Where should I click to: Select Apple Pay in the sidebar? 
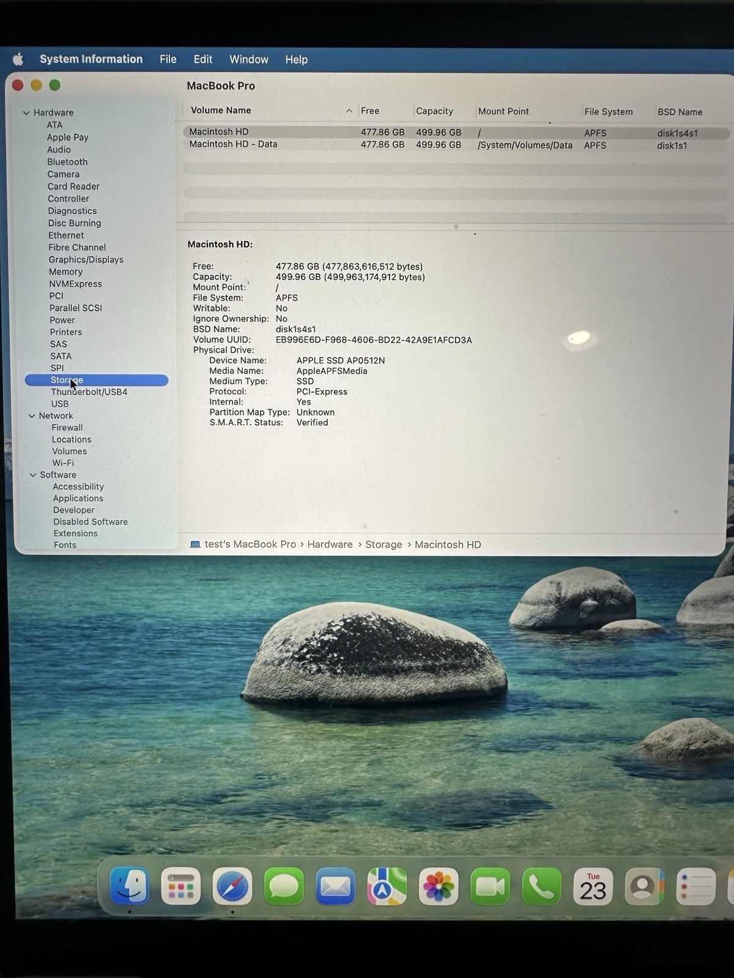(68, 138)
